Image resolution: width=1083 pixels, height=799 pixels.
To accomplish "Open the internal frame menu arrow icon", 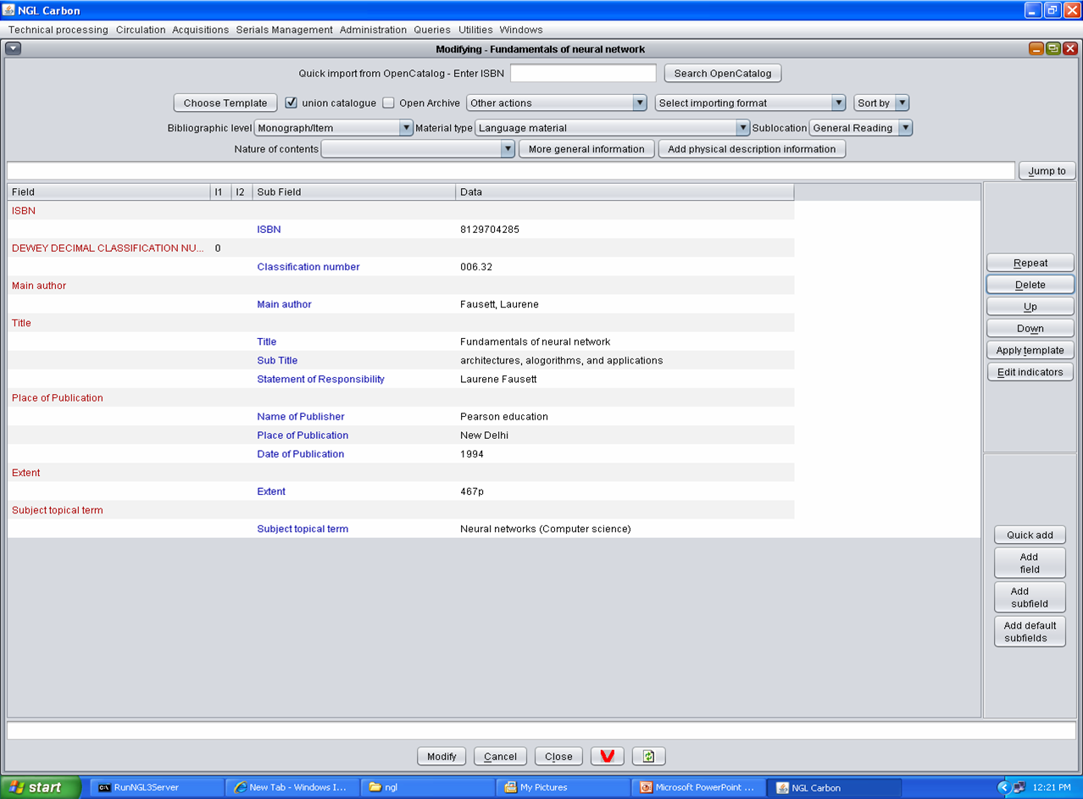I will (13, 49).
